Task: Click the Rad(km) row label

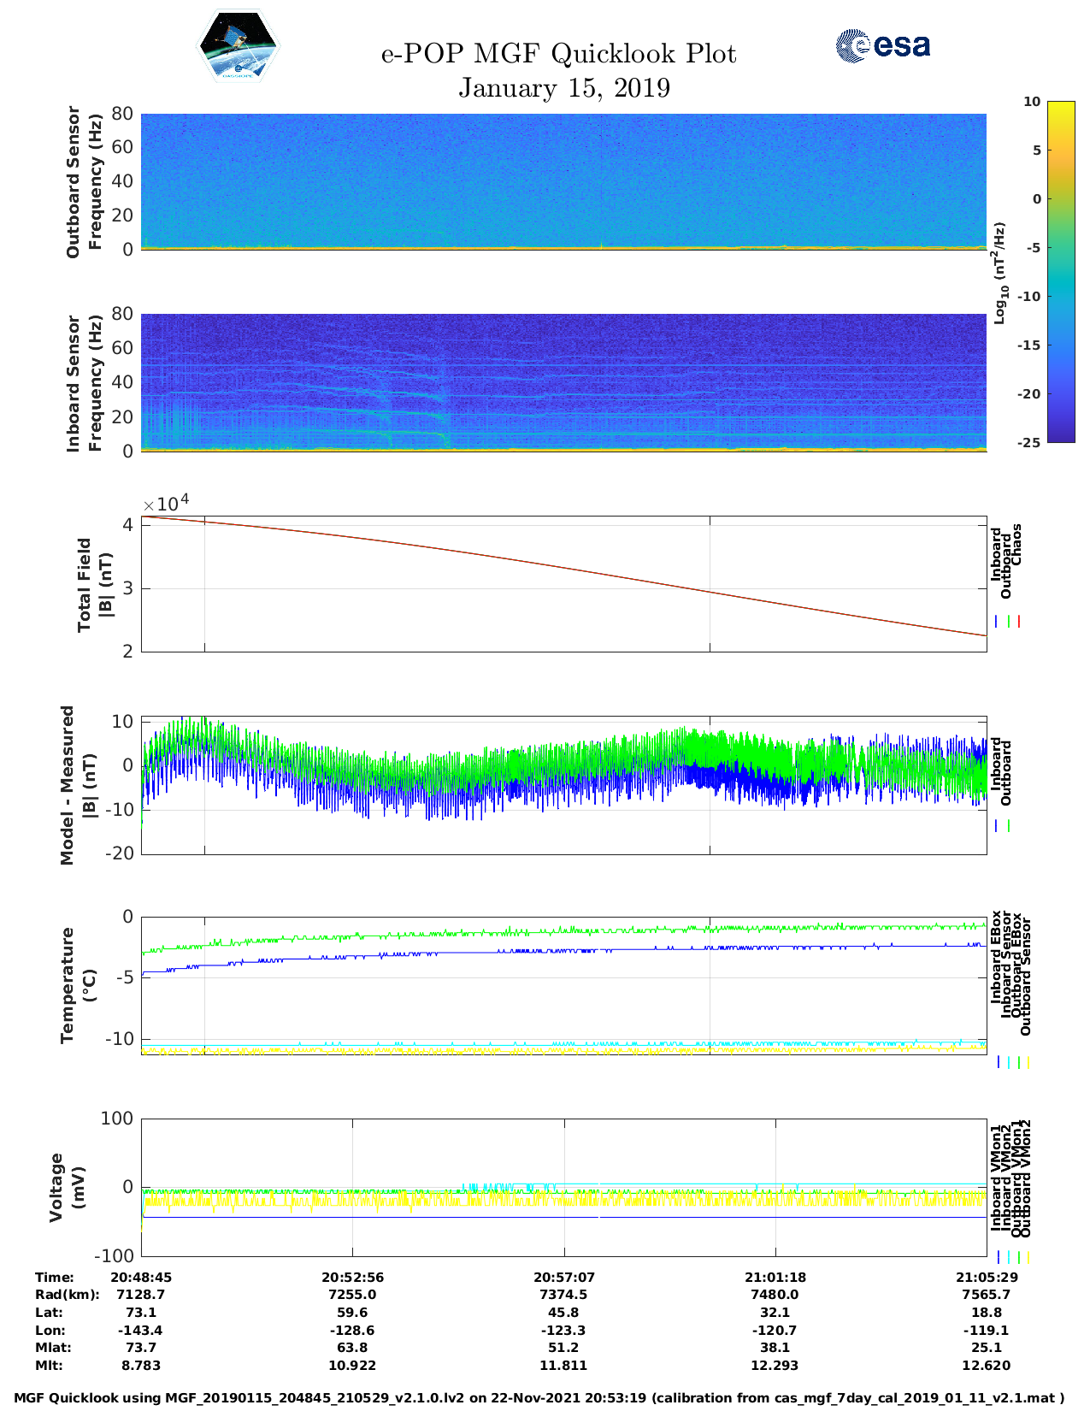Action: click(68, 1295)
